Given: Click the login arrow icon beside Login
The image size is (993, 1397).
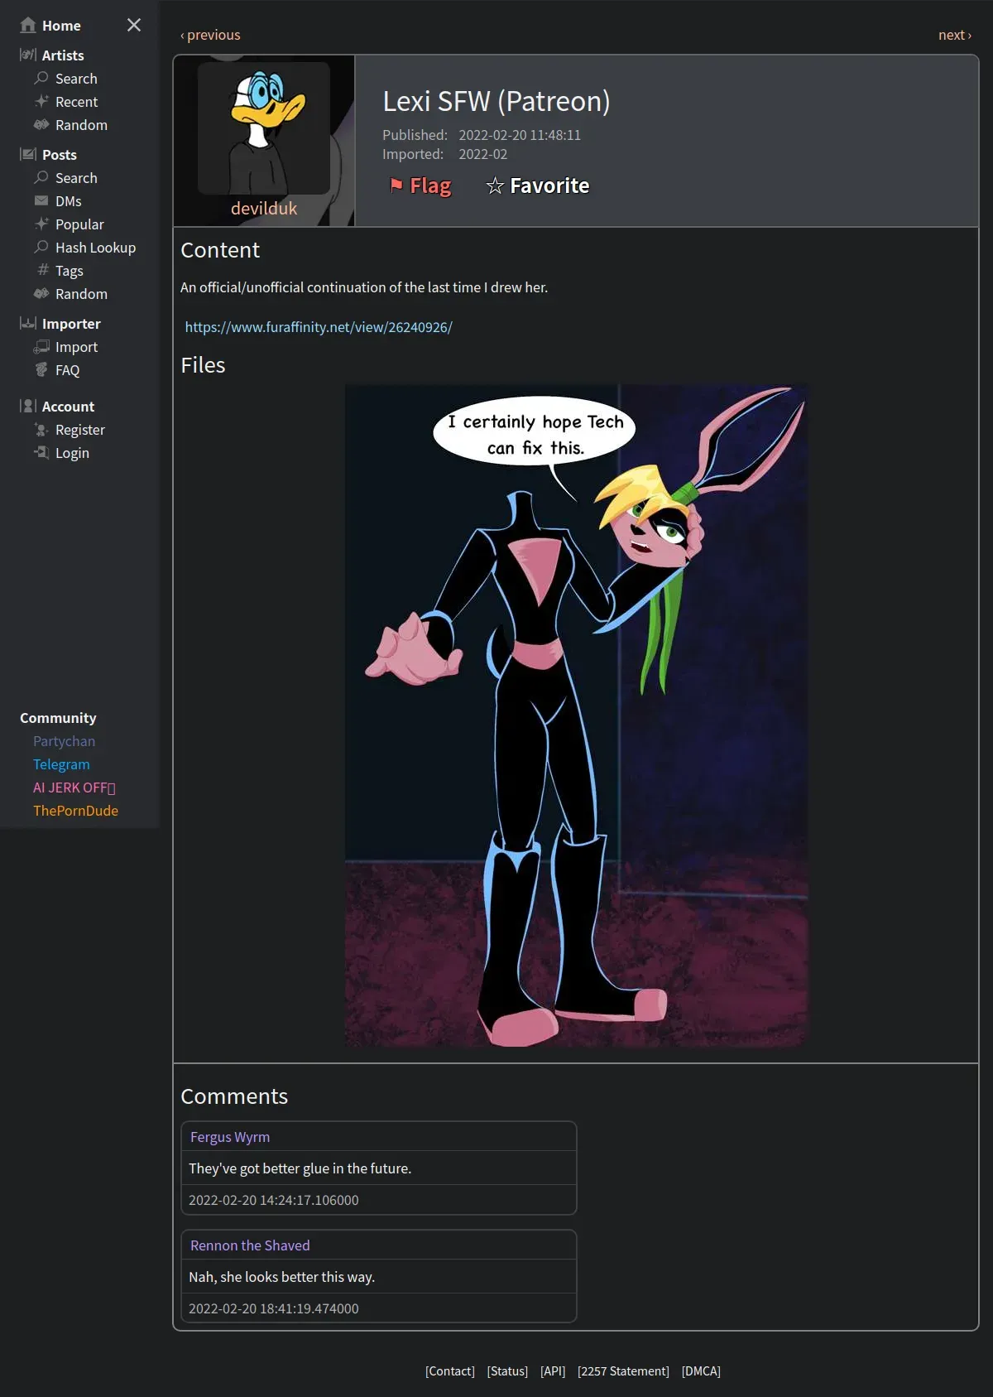Looking at the screenshot, I should tap(41, 453).
